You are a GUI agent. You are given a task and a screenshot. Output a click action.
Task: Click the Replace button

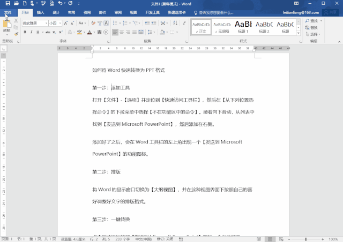point(311,27)
